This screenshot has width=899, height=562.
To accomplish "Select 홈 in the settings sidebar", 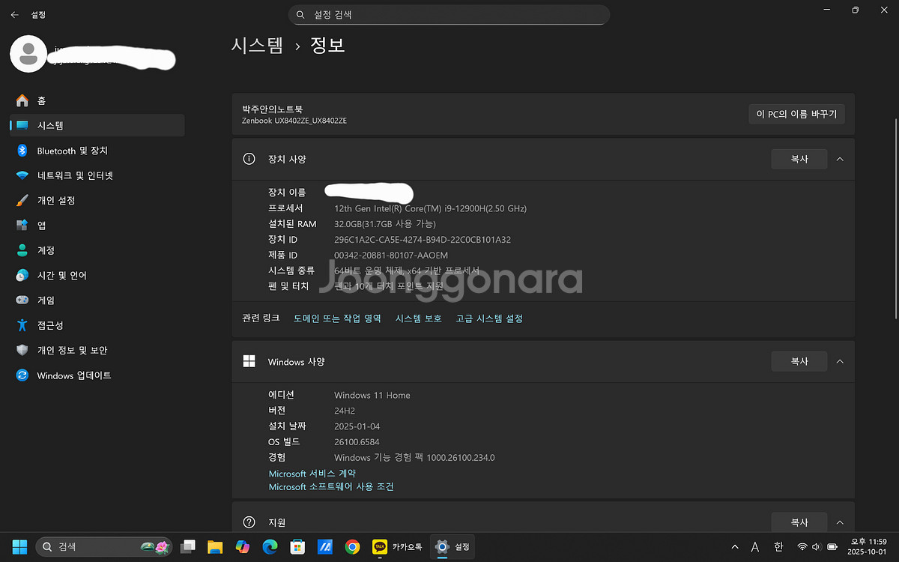I will point(42,100).
